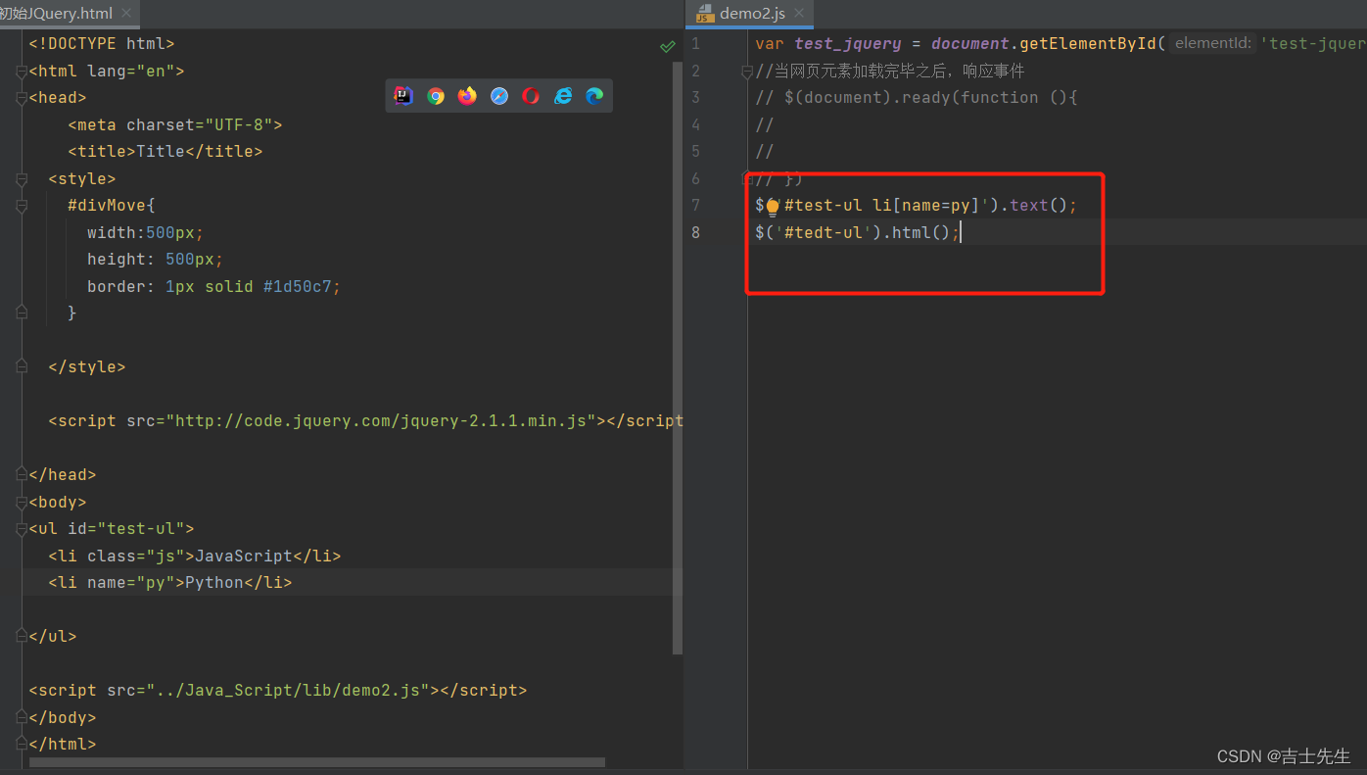The height and width of the screenshot is (775, 1367).
Task: Click the jquery-2.1.1.min.js script URL
Action: pos(382,421)
